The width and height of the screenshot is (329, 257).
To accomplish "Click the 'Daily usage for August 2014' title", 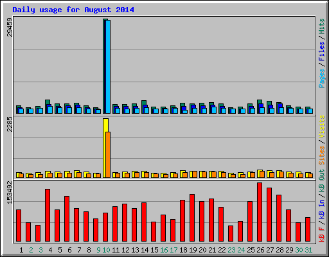I will 73,10.
